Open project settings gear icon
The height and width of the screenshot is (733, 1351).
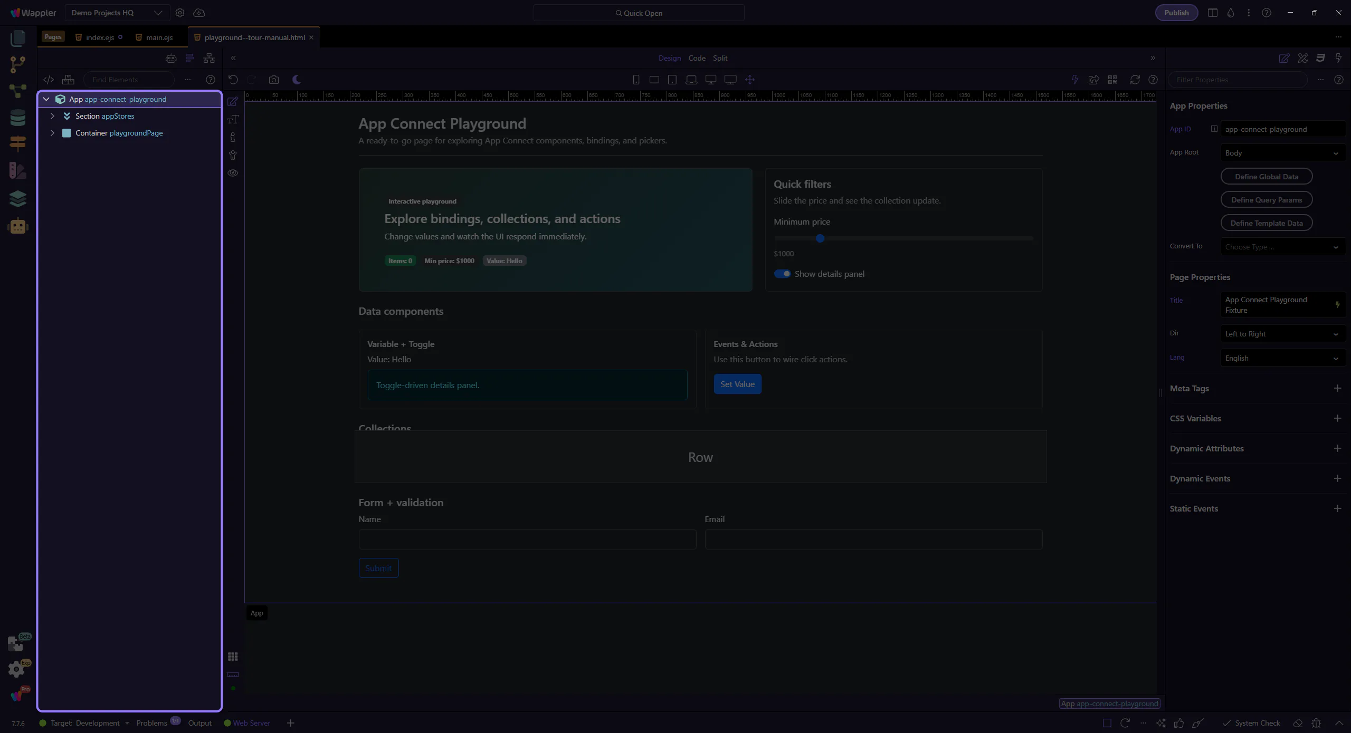click(x=180, y=13)
